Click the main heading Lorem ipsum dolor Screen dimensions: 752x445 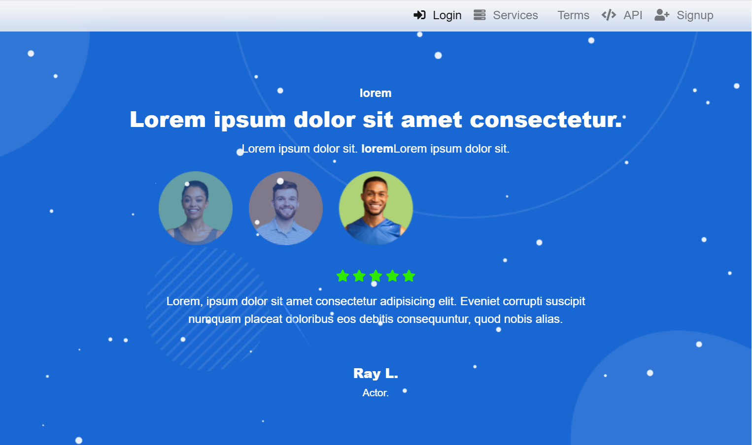pyautogui.click(x=376, y=120)
